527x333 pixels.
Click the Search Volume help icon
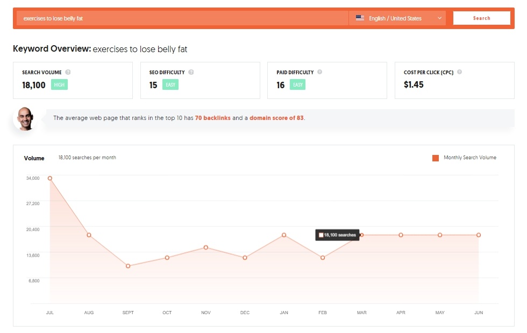tap(68, 72)
